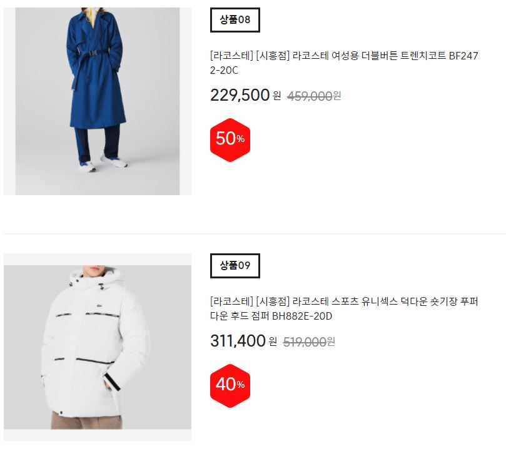Open the blue trench coat product image
Viewport: 506px width, 451px height.
coord(98,101)
